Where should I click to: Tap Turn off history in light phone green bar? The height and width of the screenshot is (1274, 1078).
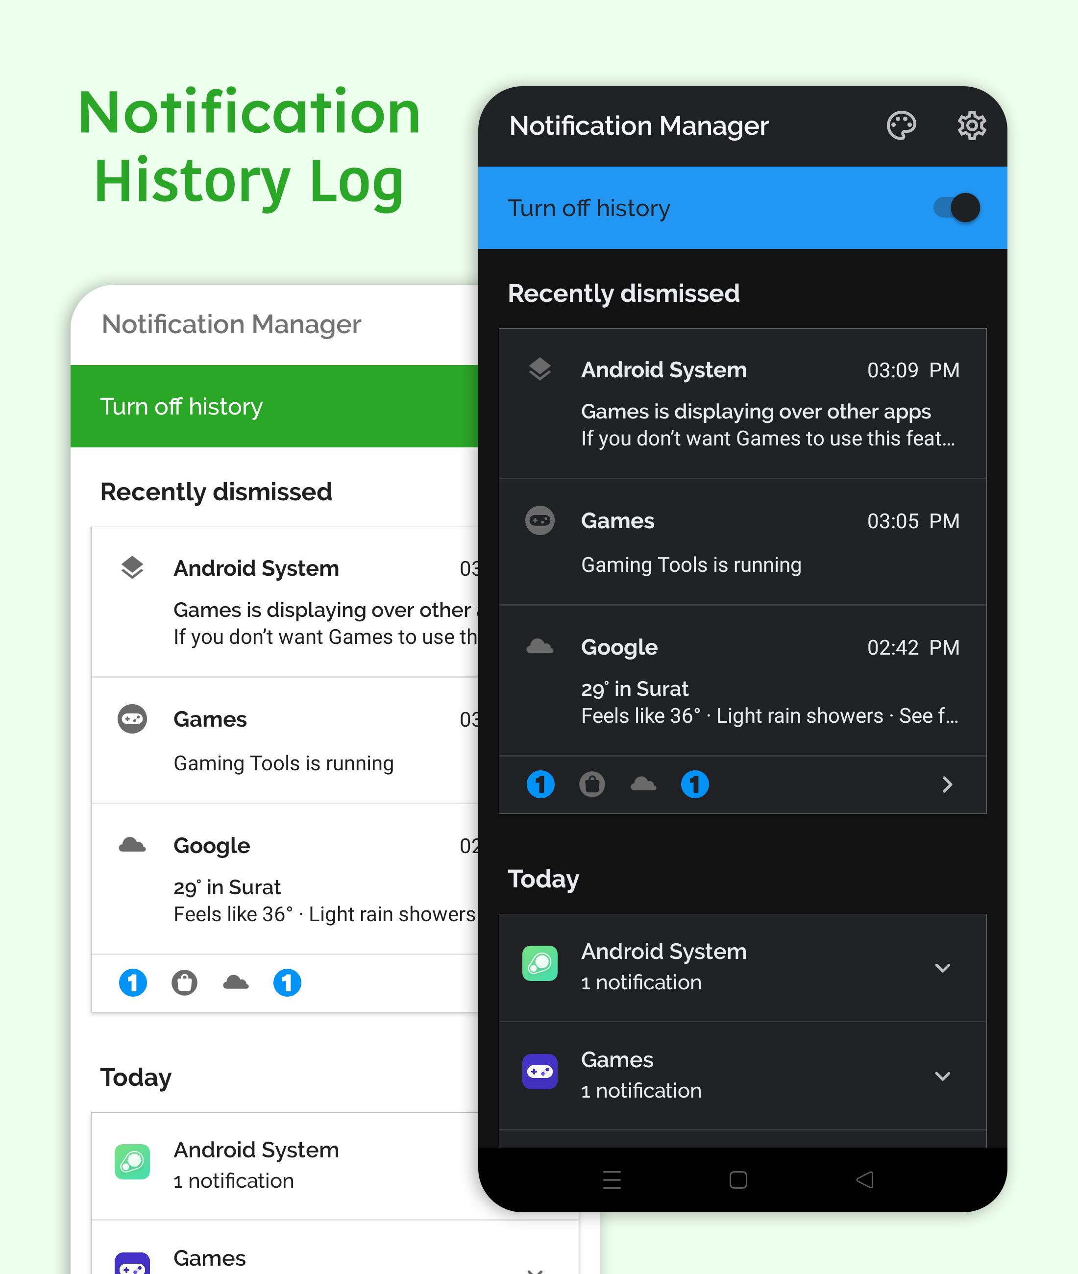click(181, 407)
